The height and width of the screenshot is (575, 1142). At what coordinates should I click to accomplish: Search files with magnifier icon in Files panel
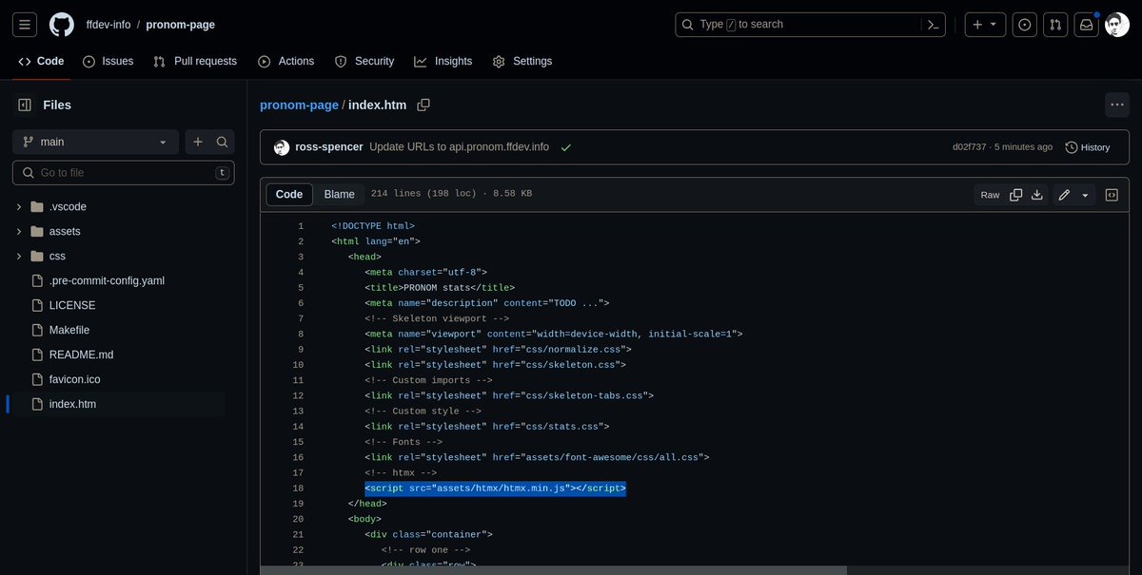tap(223, 142)
